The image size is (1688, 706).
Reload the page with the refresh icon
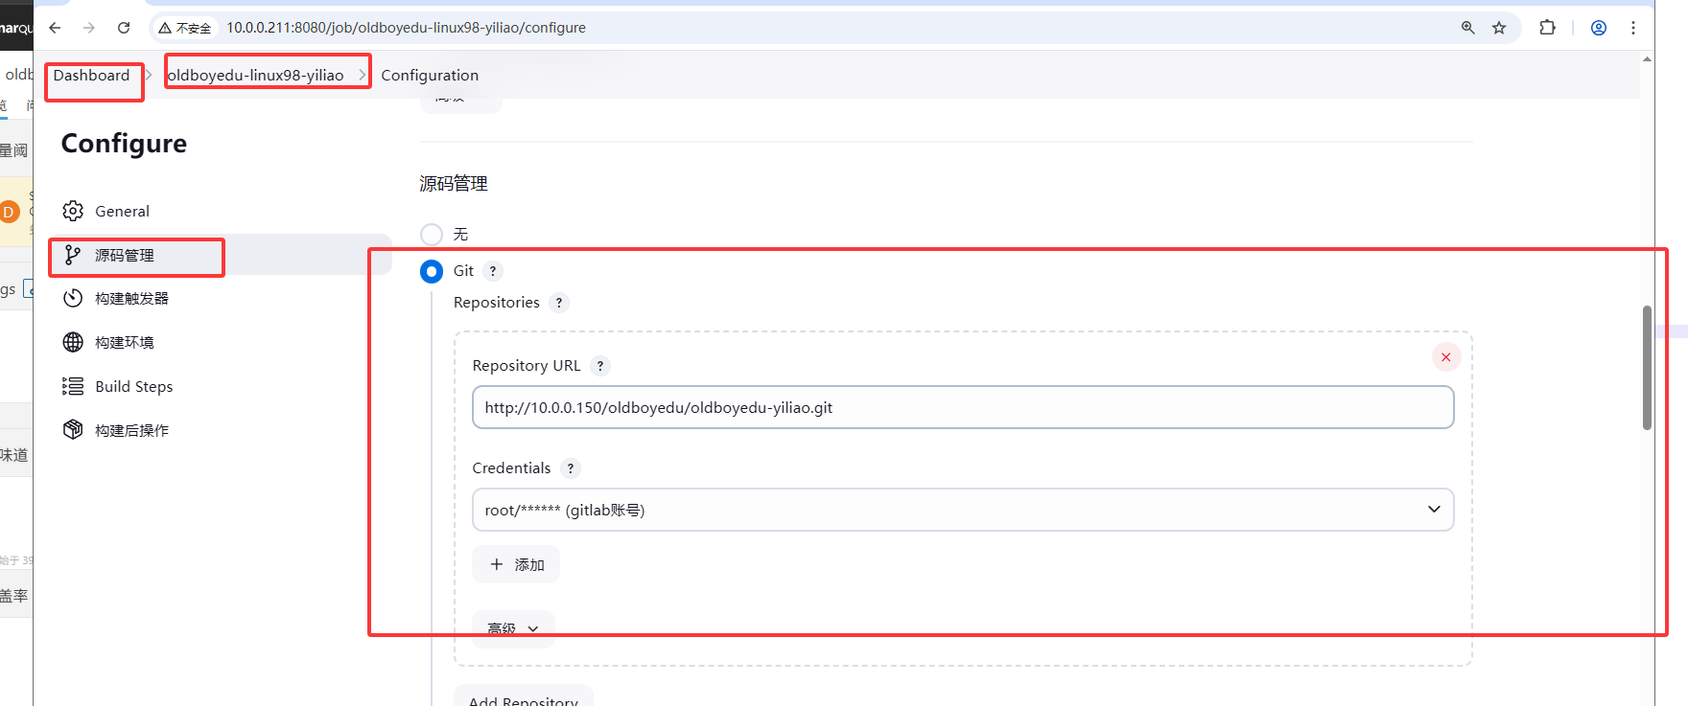124,28
